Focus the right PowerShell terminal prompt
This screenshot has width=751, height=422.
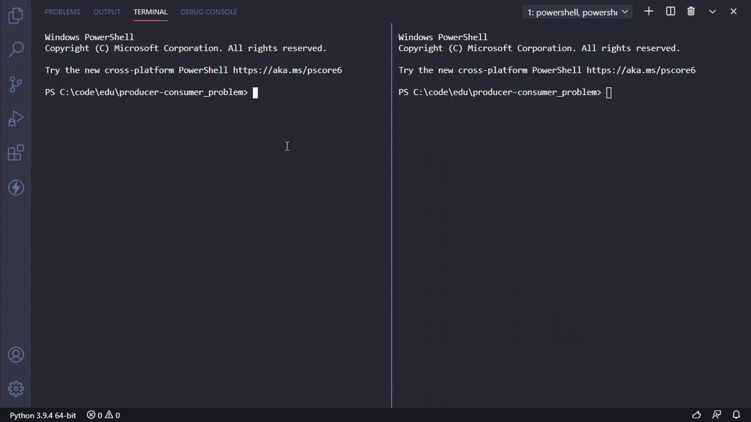point(505,92)
